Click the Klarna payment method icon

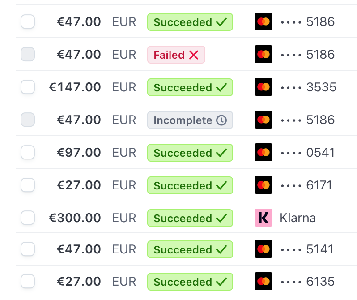click(263, 218)
